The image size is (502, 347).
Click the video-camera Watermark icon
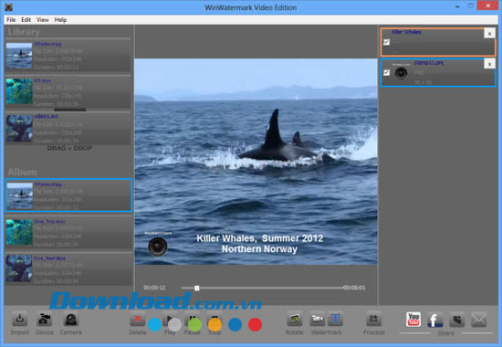pyautogui.click(x=318, y=319)
